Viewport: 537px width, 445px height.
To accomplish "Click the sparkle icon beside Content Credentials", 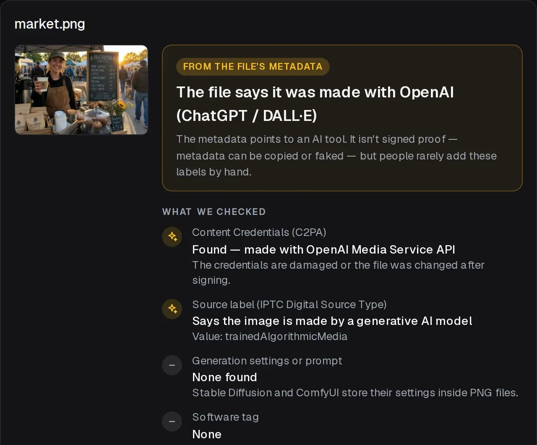I will [x=172, y=237].
